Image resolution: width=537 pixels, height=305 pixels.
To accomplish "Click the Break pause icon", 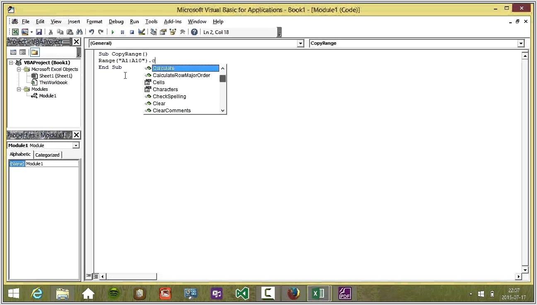I will [x=122, y=32].
